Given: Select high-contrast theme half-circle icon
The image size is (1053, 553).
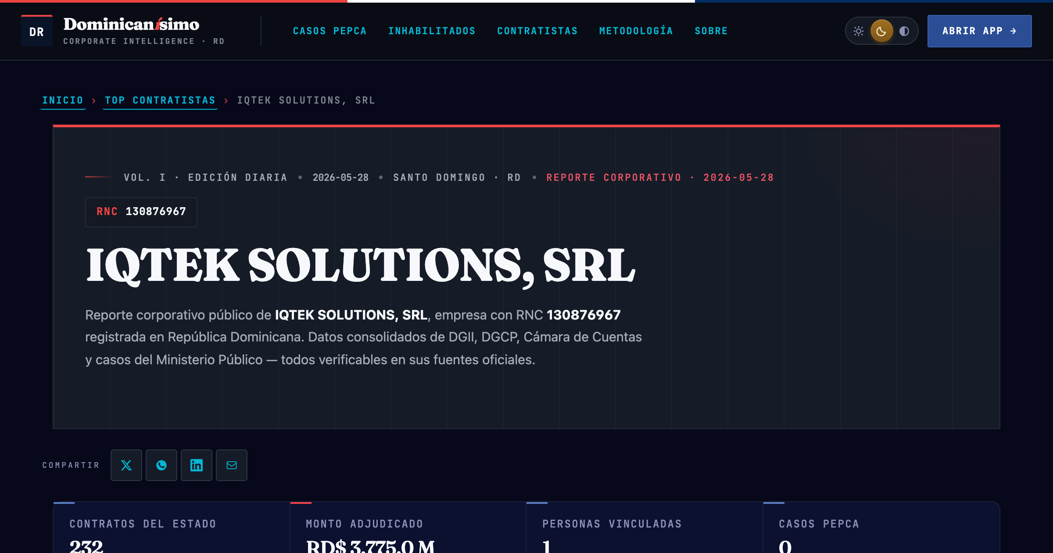Looking at the screenshot, I should coord(904,31).
